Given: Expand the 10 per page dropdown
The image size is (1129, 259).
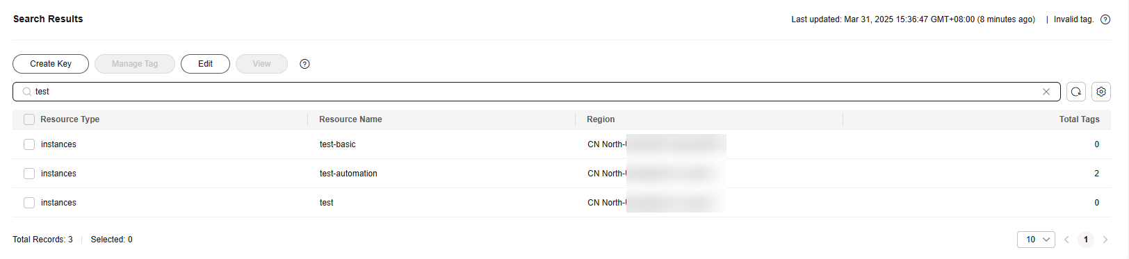Looking at the screenshot, I should point(1036,240).
